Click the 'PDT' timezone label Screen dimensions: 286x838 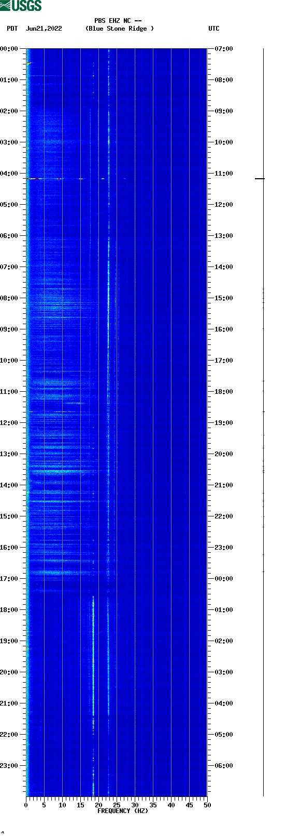point(12,29)
